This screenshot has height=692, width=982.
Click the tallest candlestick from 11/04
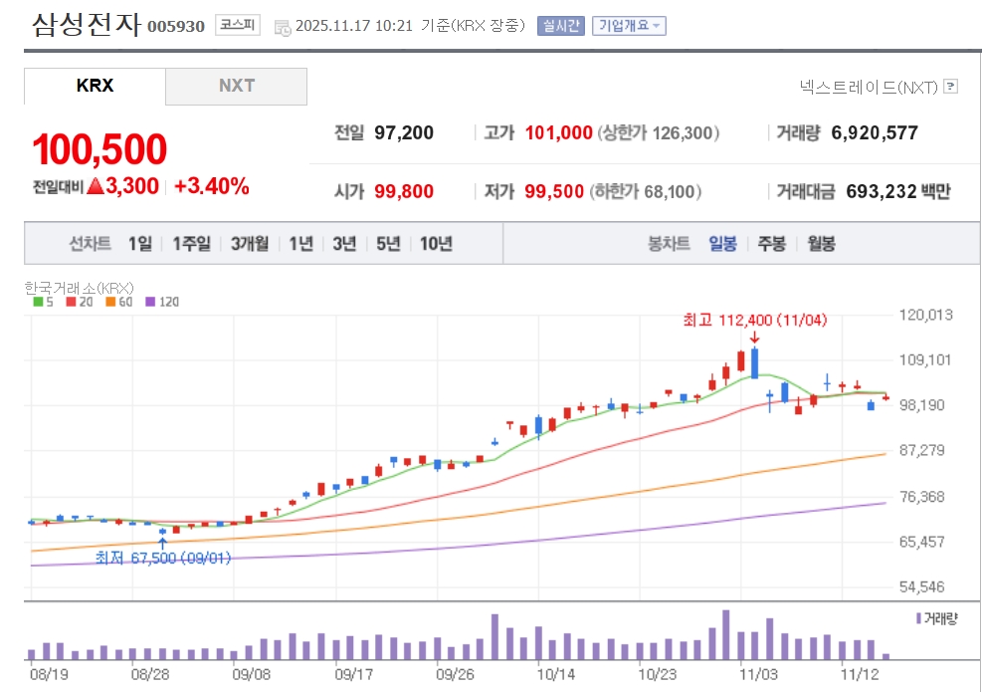(x=754, y=363)
